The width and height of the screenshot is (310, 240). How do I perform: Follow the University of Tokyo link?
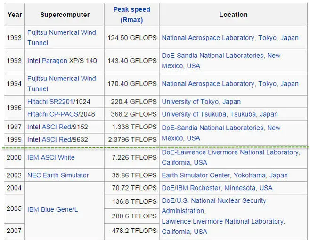(x=190, y=102)
